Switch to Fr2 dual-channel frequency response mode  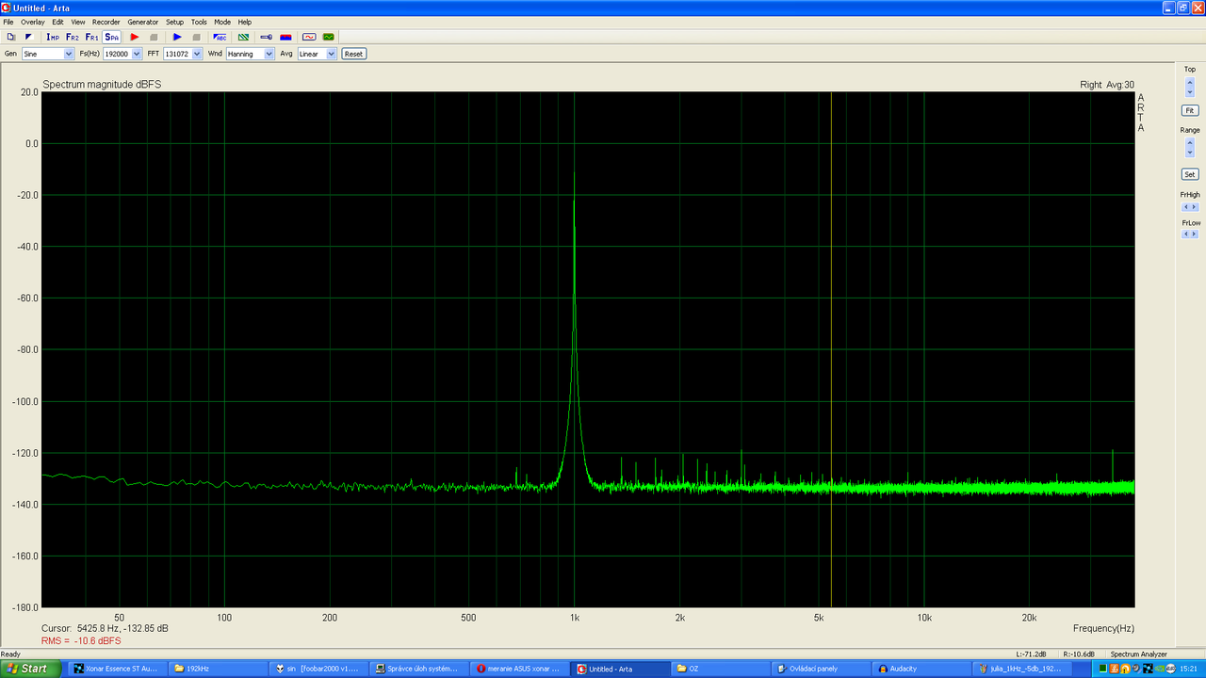coord(73,37)
